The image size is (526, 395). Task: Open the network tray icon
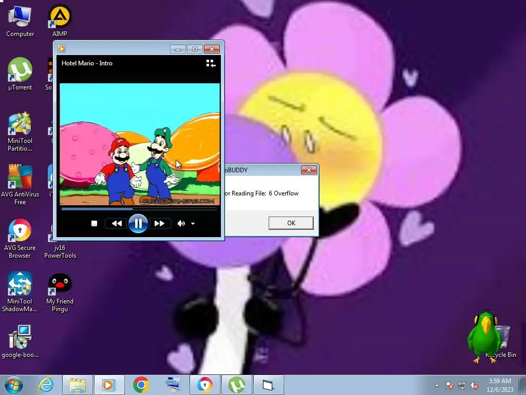pos(462,385)
